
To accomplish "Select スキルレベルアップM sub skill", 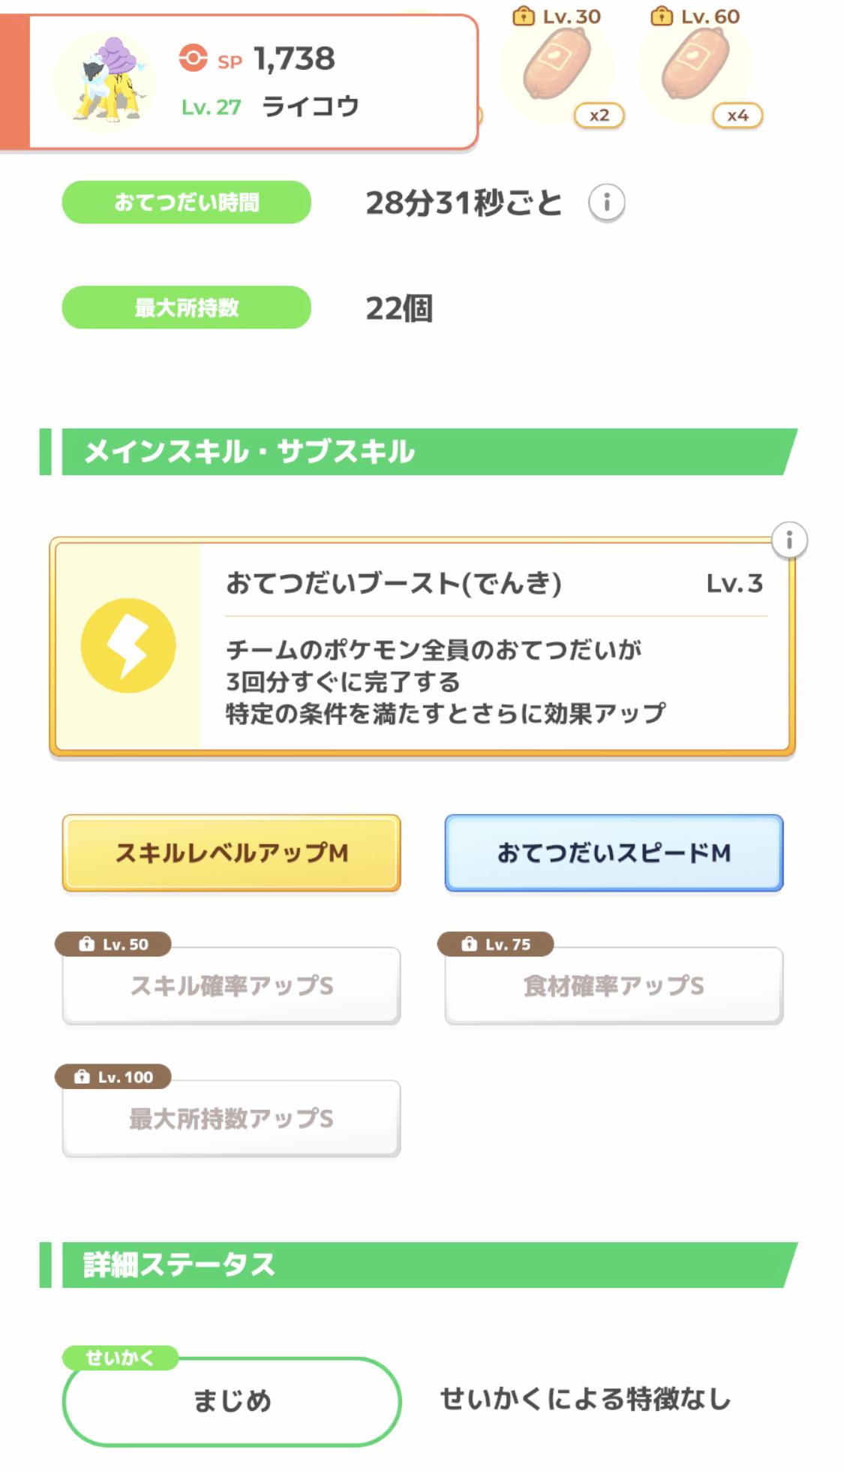I will click(231, 853).
